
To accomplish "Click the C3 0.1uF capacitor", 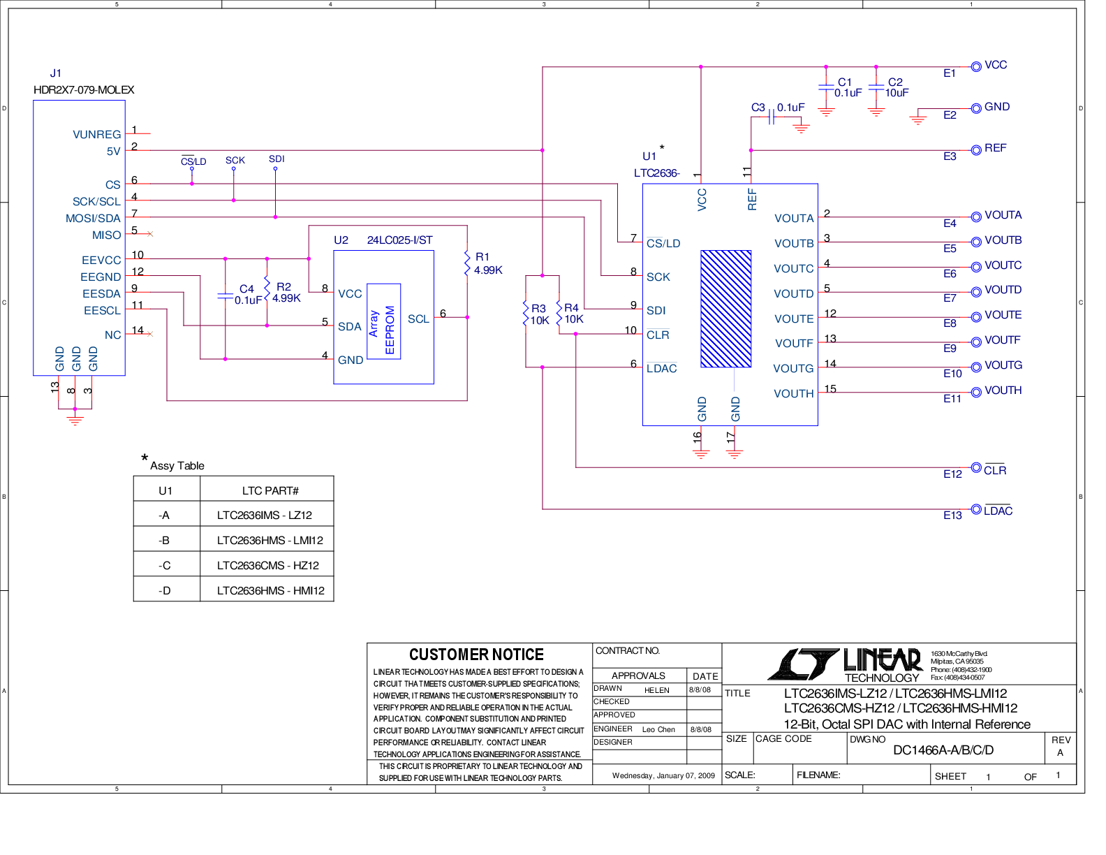I will point(772,117).
